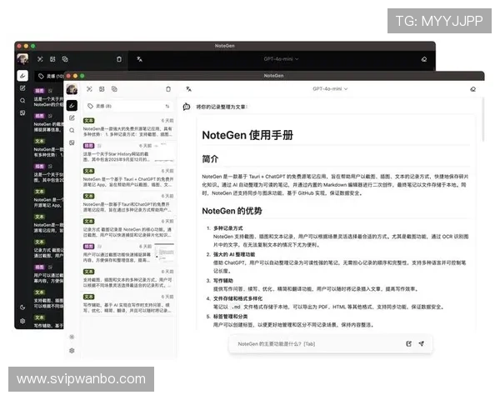Image resolution: width=500 pixels, height=400 pixels.
Task: Click the translate icon in back dark window
Action: [x=140, y=59]
